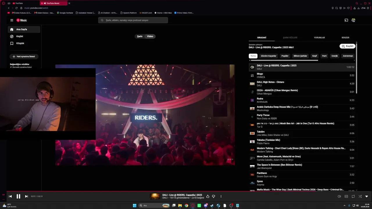This screenshot has height=209, width=372.
Task: Click the queue panel vertical scrollbar
Action: point(356,68)
